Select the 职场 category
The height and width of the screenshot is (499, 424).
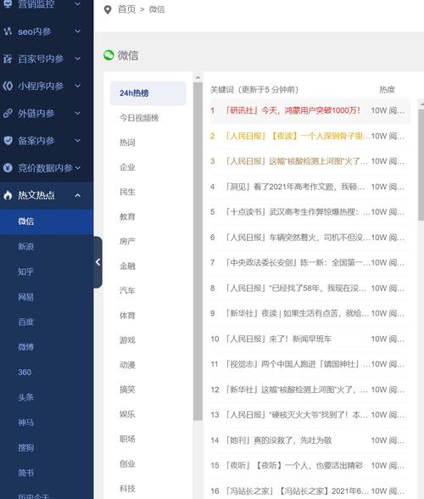tap(127, 440)
